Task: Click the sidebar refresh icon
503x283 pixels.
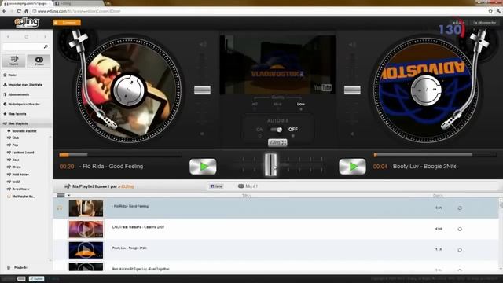Action: click(x=27, y=37)
